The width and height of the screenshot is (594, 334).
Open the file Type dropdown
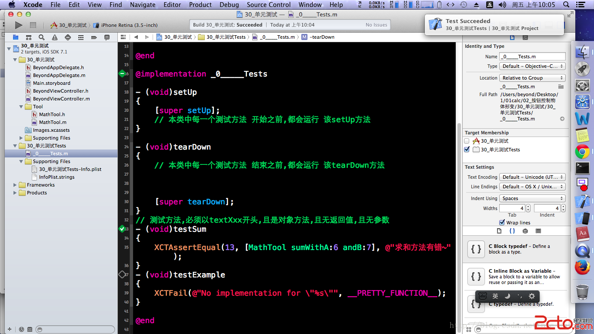(533, 66)
